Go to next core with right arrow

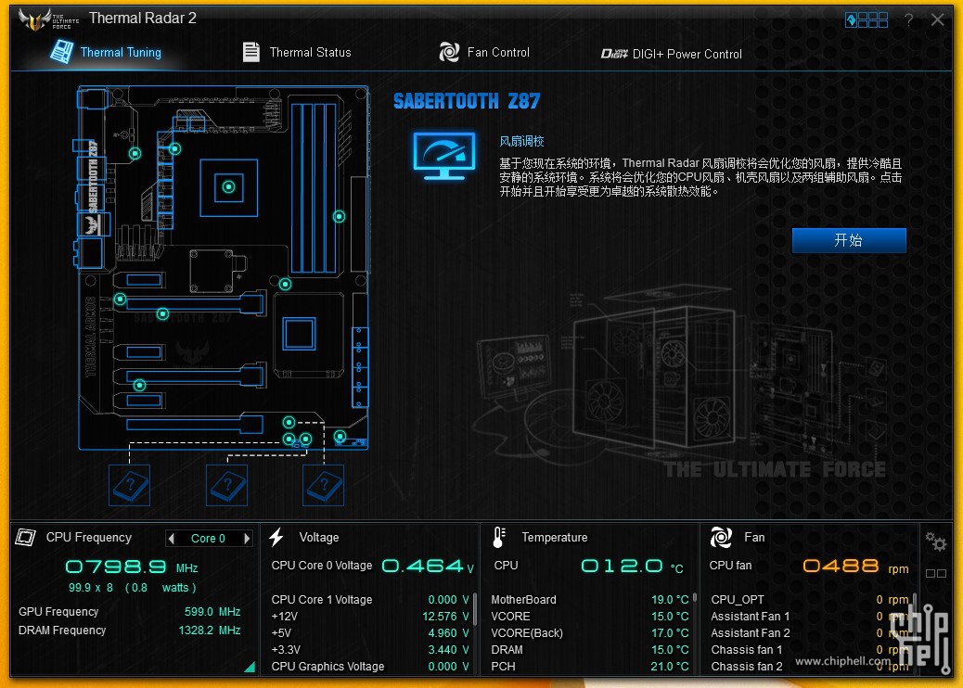[247, 538]
